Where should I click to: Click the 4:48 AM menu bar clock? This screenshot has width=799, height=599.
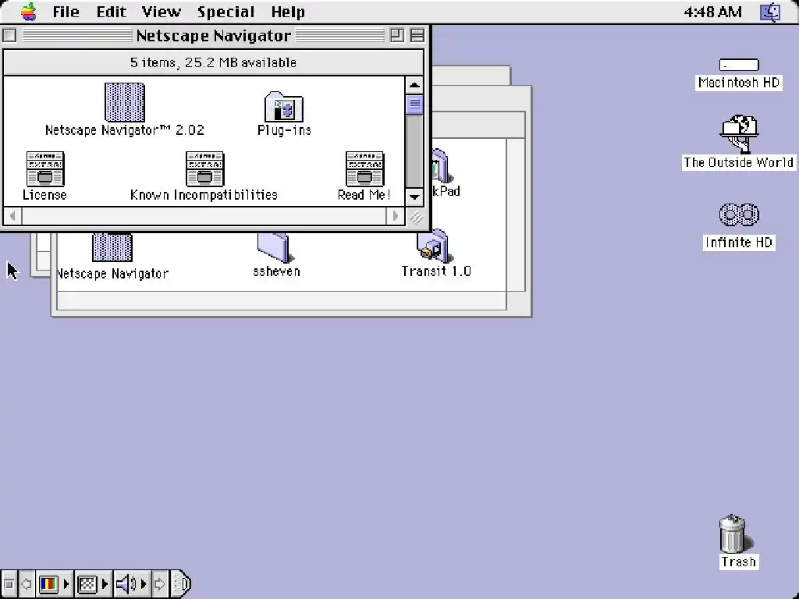[712, 11]
